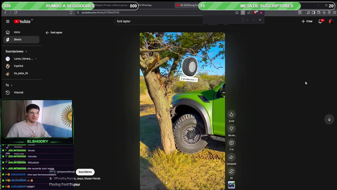
Task: Go to Inicio in the sidebar
Action: [21, 32]
